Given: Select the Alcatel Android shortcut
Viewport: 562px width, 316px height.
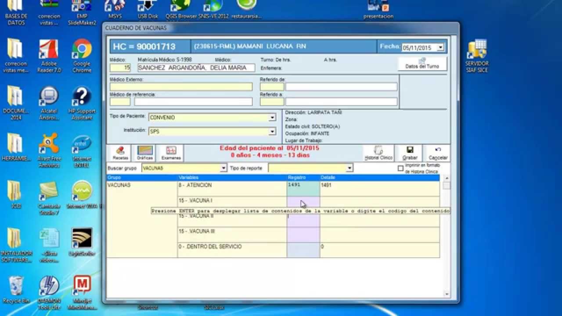Looking at the screenshot, I should [49, 103].
